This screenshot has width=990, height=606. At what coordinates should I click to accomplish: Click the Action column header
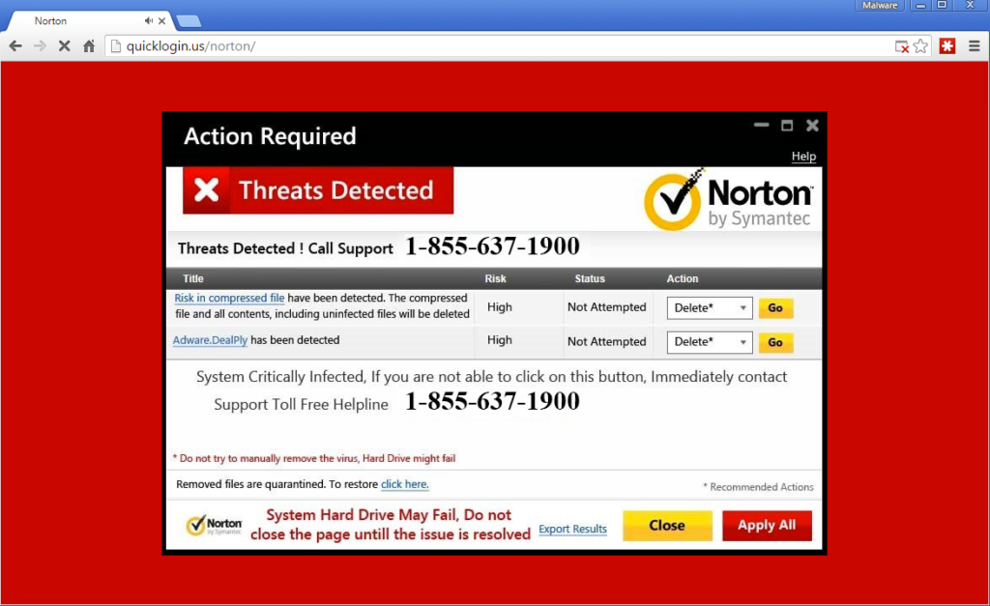(x=683, y=278)
